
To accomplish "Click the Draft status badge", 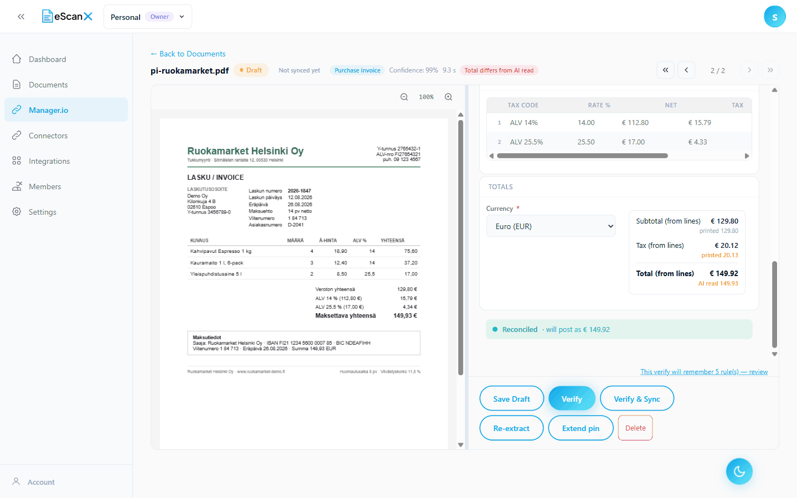I will click(x=251, y=70).
